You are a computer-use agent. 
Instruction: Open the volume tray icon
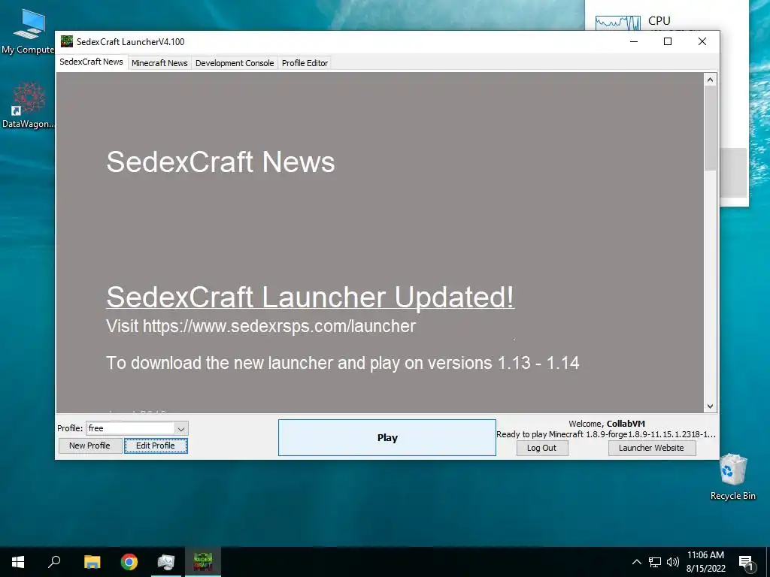coord(673,562)
